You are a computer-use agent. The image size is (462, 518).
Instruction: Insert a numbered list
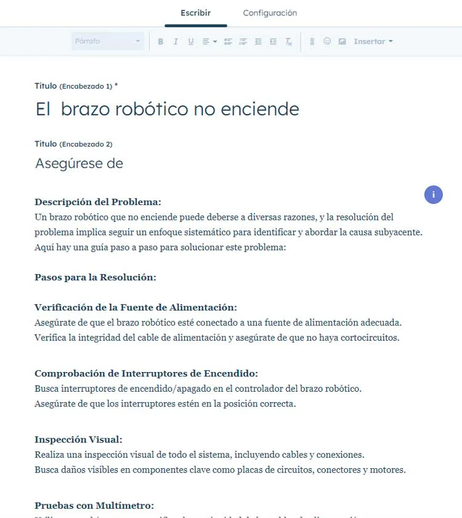[243, 42]
